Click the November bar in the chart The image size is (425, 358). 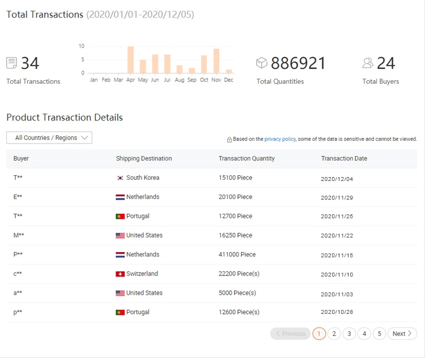coord(216,61)
